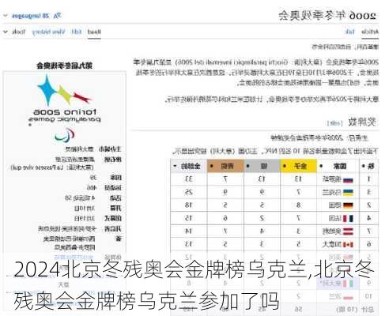Image resolution: width=389 pixels, height=316 pixels.
Task: Open the Canada country link in table
Action: [332, 244]
